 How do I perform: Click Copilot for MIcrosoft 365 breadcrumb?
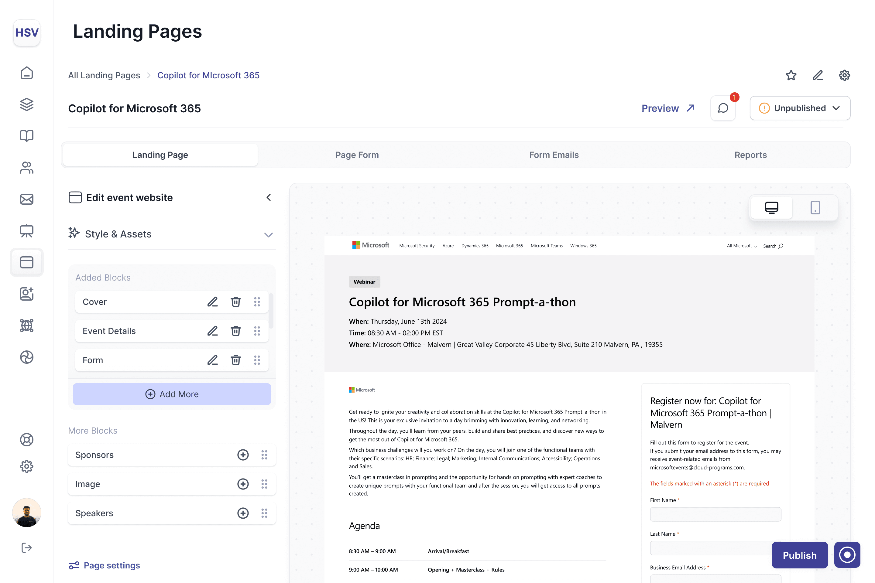click(209, 76)
